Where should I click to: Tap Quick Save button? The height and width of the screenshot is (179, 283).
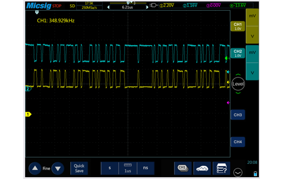pos(79,168)
